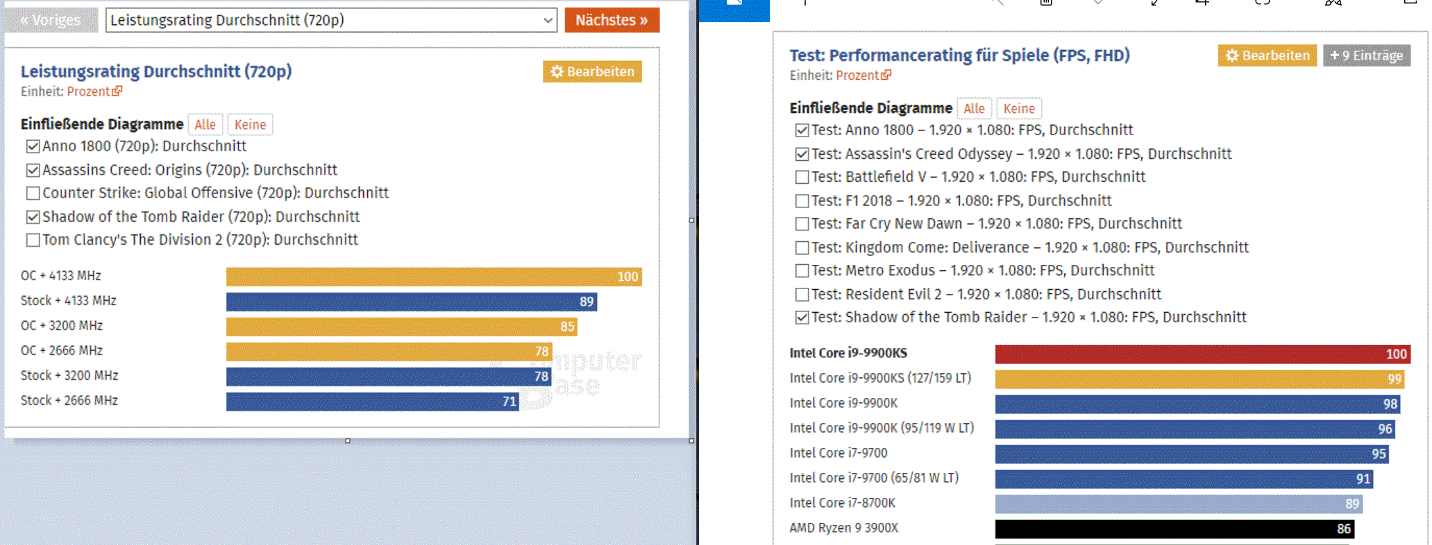Viewport: 1432px width, 545px height.
Task: Select the 'OC + 4133 MHz' label
Action: pyautogui.click(x=61, y=276)
